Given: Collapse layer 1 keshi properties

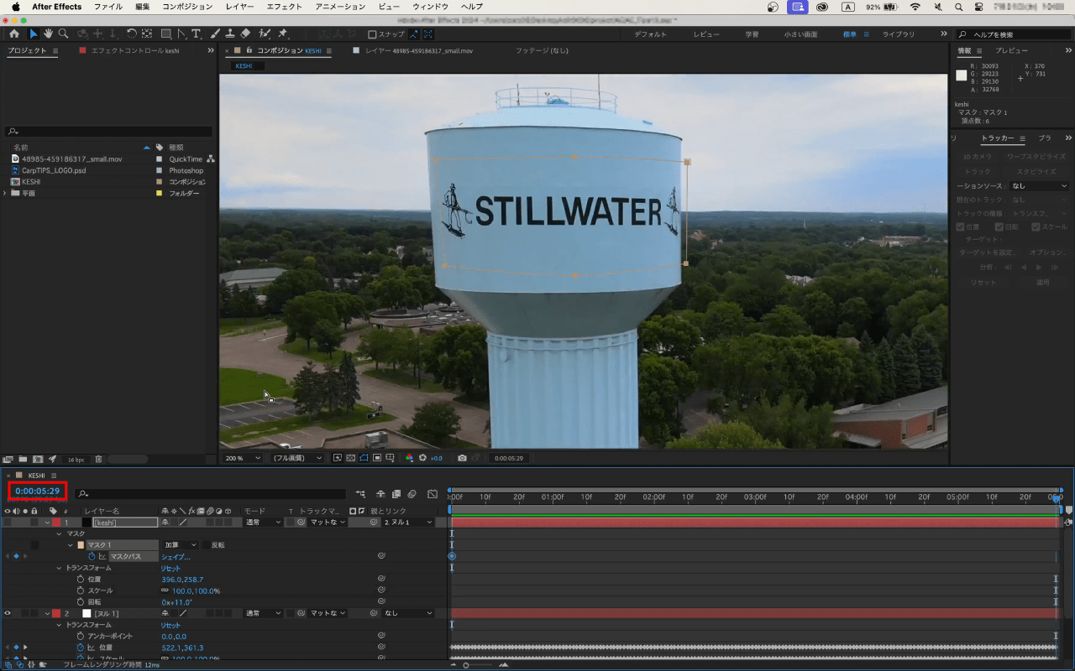Looking at the screenshot, I should (x=48, y=522).
